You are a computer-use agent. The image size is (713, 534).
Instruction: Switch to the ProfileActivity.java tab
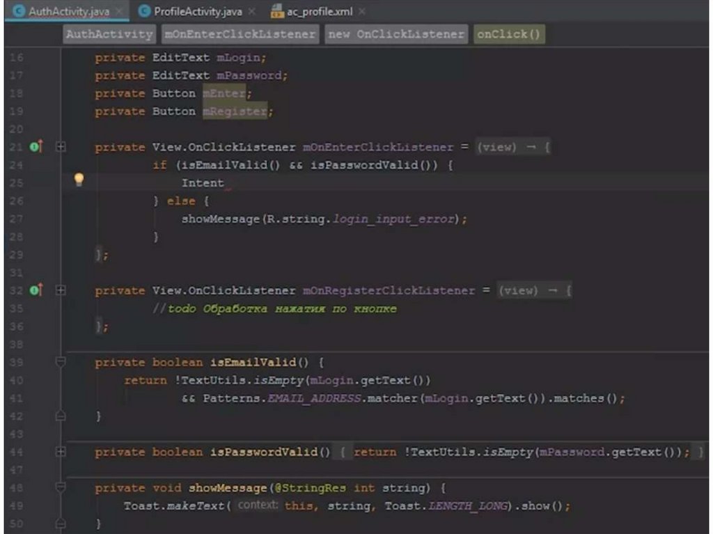coord(197,12)
